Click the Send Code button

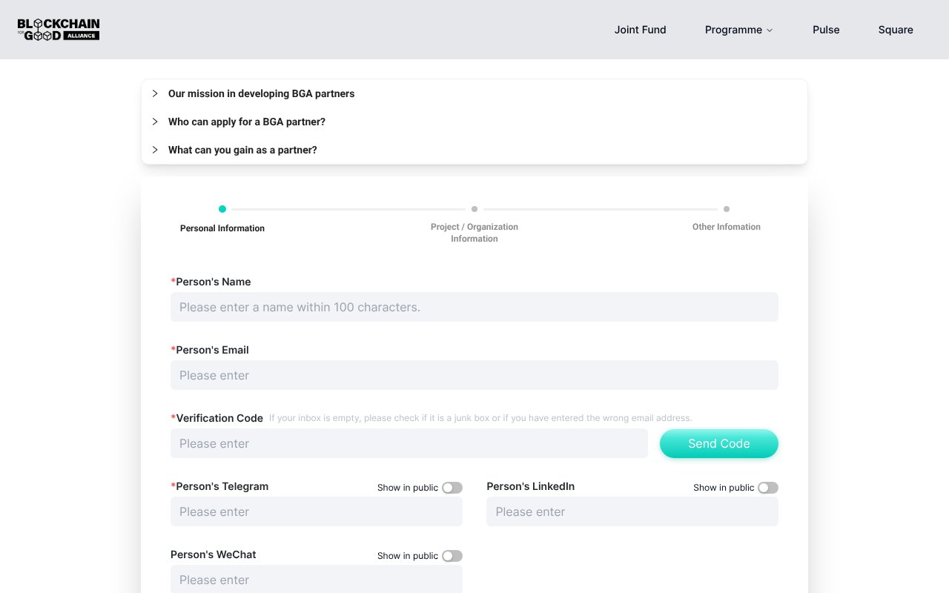(x=718, y=443)
